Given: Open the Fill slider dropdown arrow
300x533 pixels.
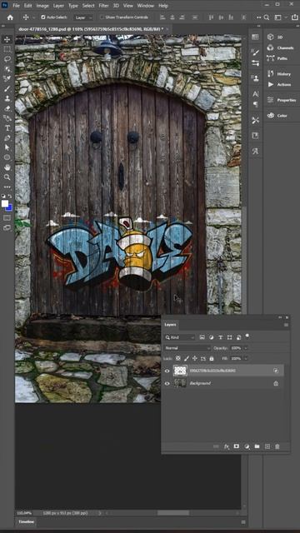Looking at the screenshot, I should point(246,358).
